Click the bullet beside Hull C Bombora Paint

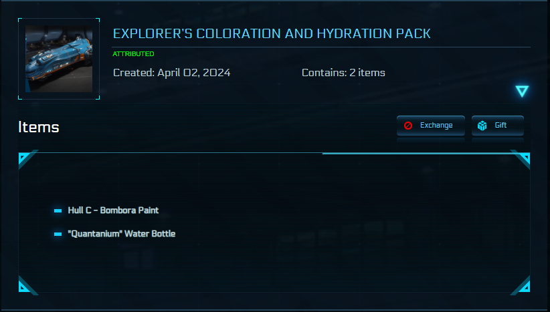(58, 210)
